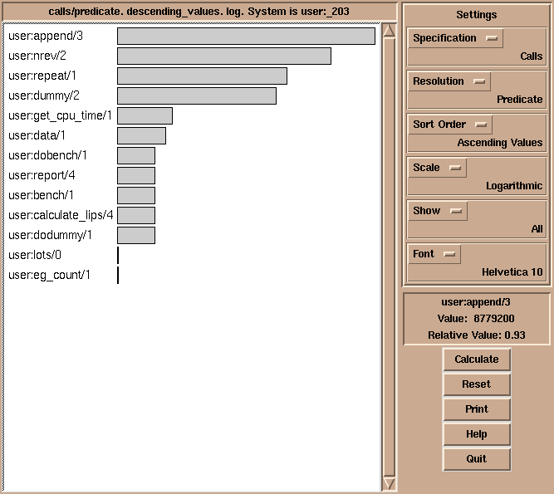The width and height of the screenshot is (554, 494).
Task: Click the user:repeat/1 bar
Action: (202, 76)
